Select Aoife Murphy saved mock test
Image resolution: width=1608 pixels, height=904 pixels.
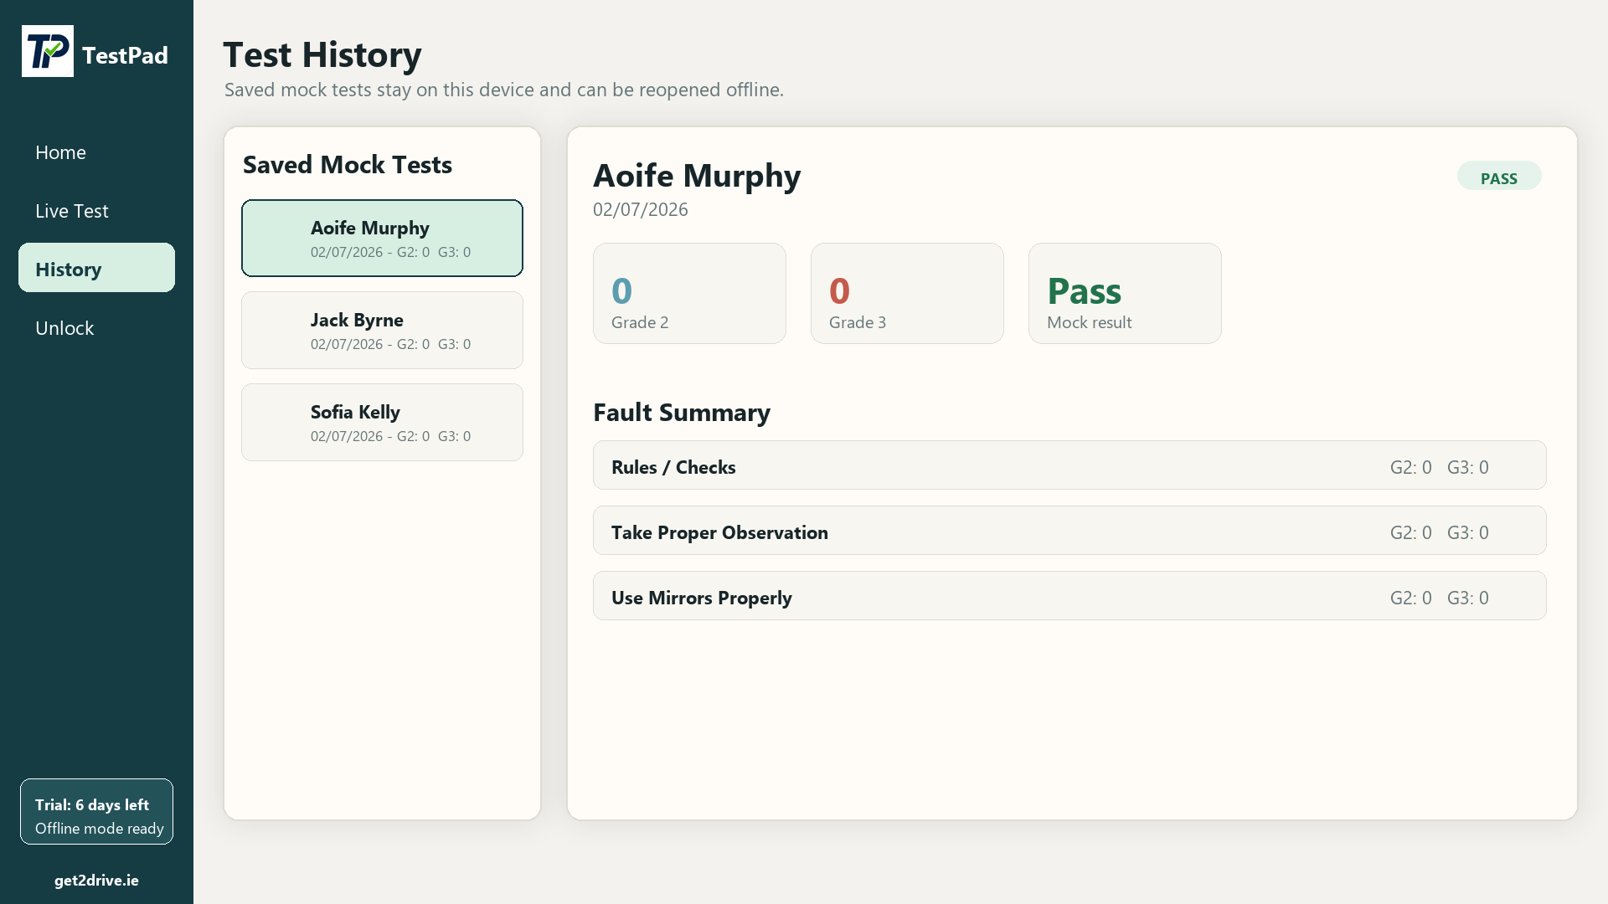382,238
